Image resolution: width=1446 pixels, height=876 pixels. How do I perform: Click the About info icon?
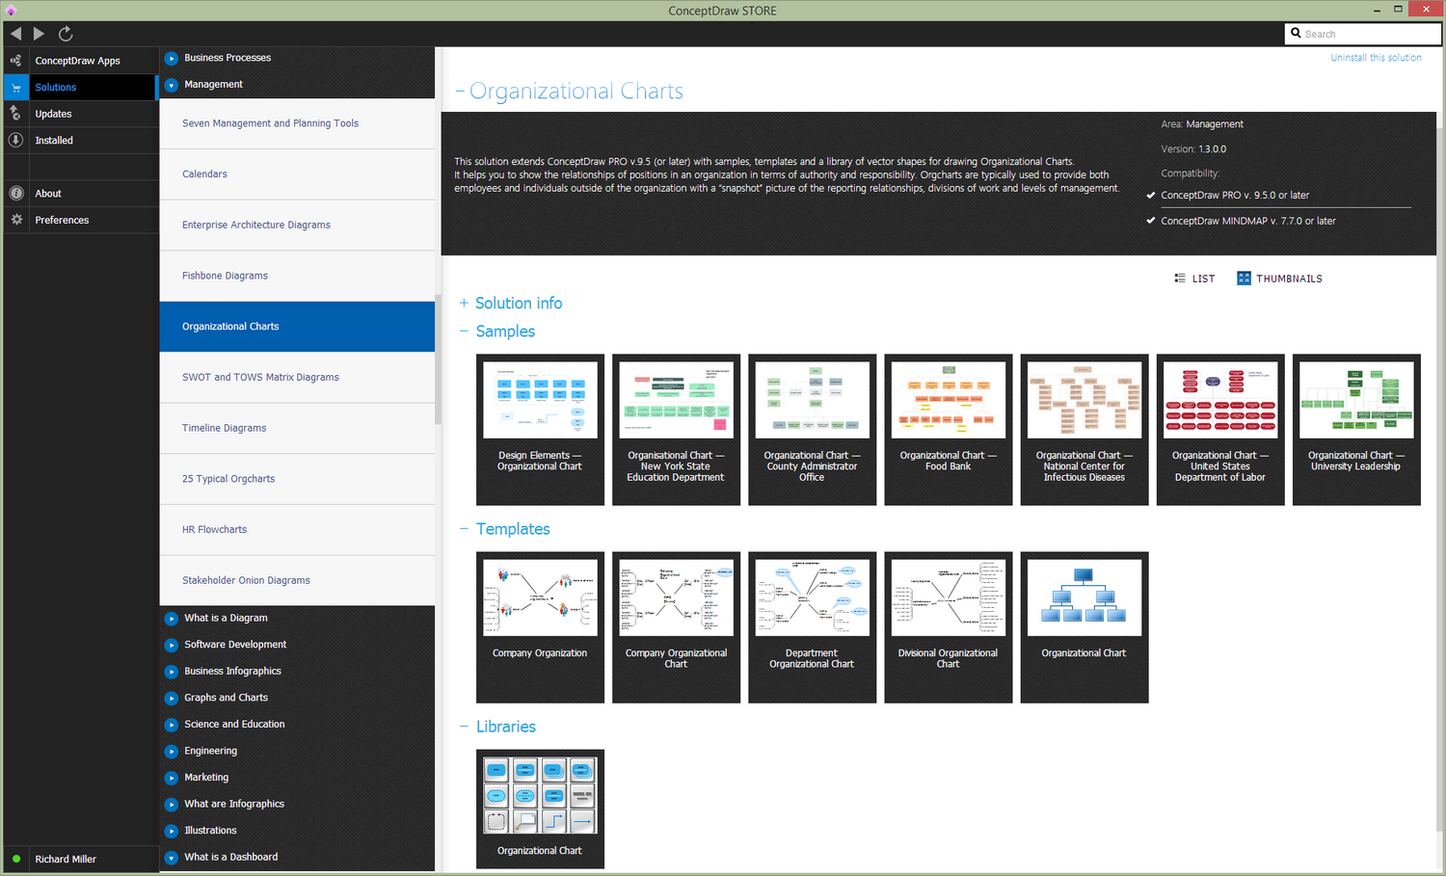[x=15, y=193]
